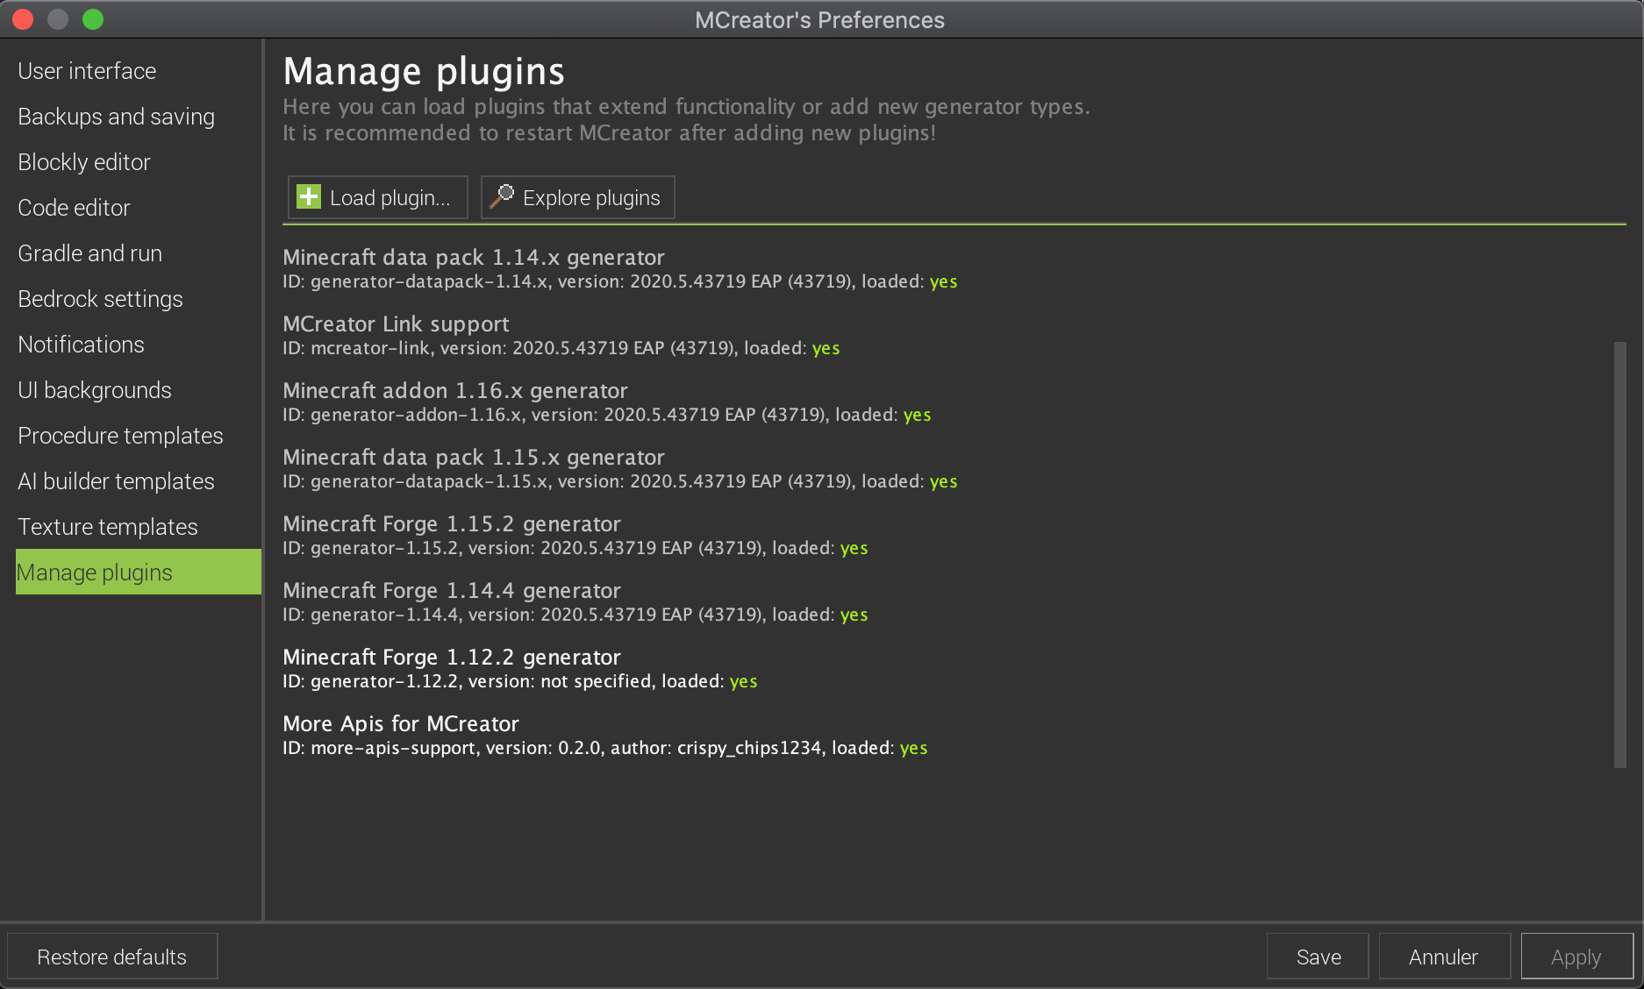Open the User interface preferences section
Viewport: 1644px width, 989px height.
(x=86, y=70)
